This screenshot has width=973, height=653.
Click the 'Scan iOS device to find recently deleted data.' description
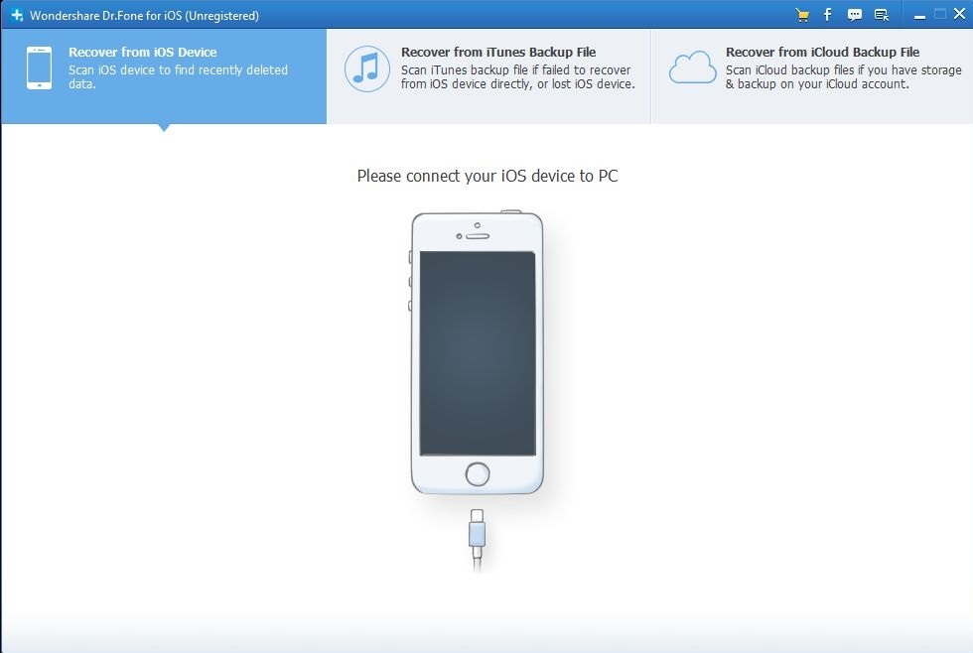(178, 76)
